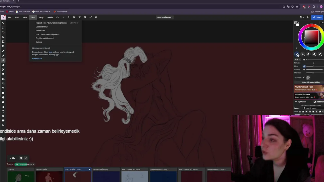Viewport: 324px width, 182px height.
Task: Select the rotate view tool
Action: pos(3,111)
